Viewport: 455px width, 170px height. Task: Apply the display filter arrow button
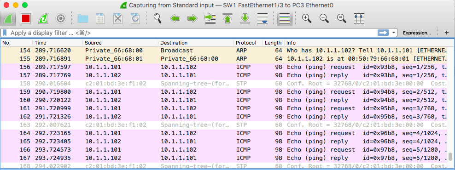pos(383,33)
